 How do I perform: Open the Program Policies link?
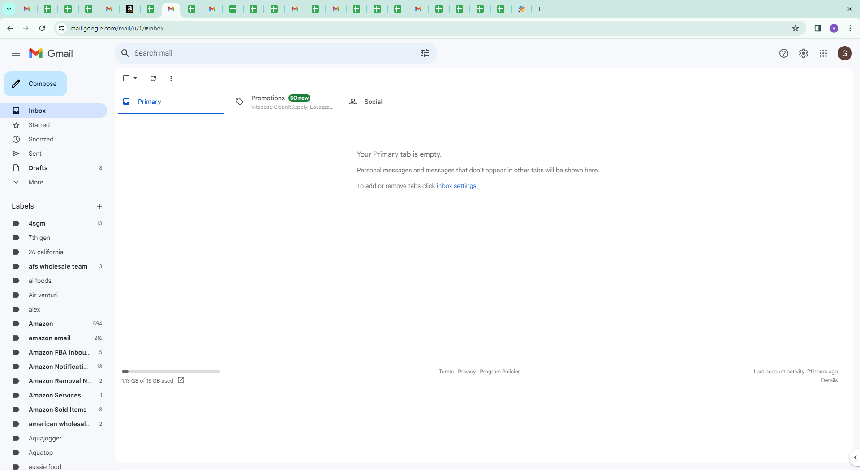[x=500, y=372]
